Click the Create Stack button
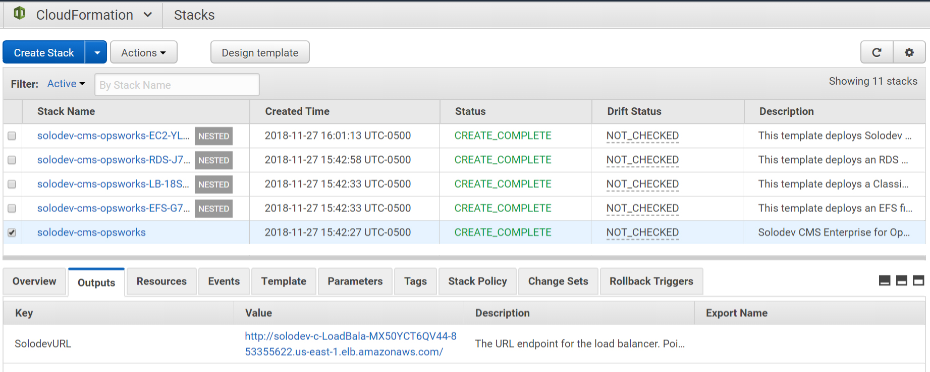 click(x=44, y=52)
